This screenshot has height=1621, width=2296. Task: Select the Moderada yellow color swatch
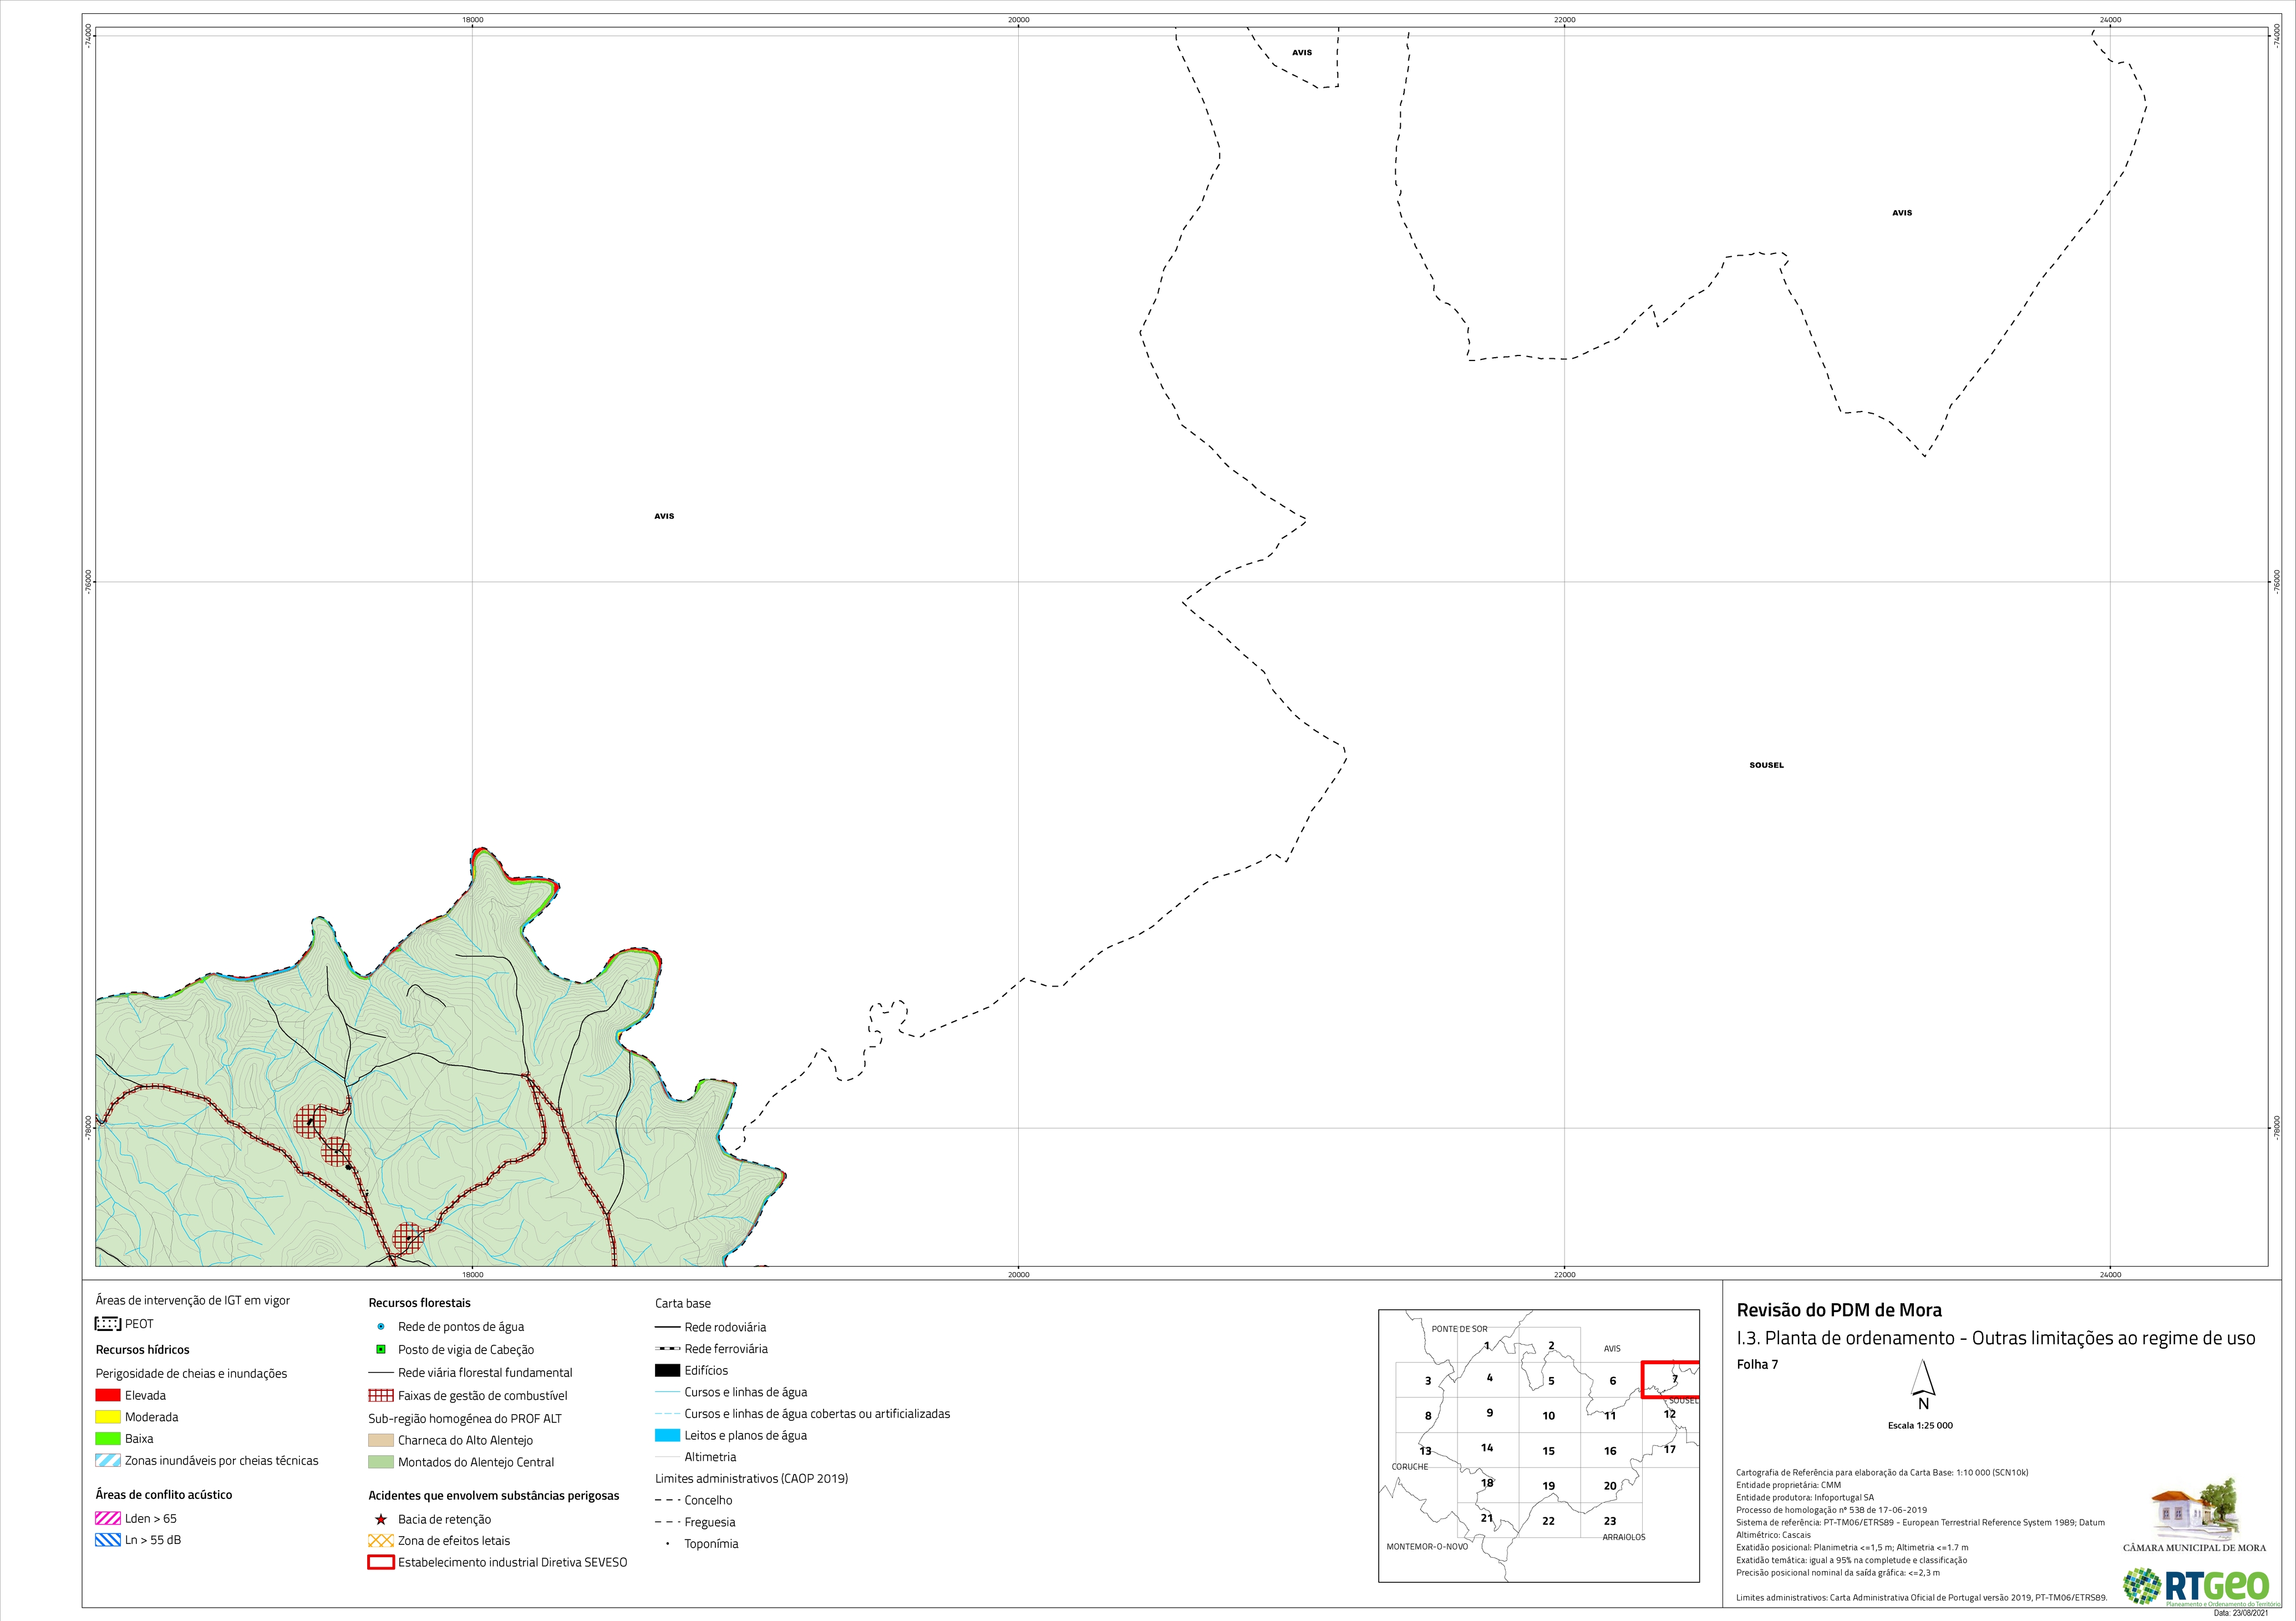tap(108, 1417)
